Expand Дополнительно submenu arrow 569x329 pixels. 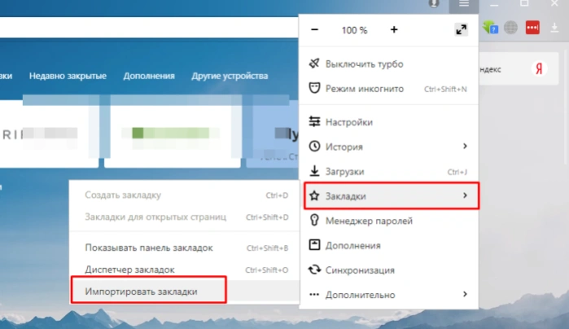click(465, 294)
